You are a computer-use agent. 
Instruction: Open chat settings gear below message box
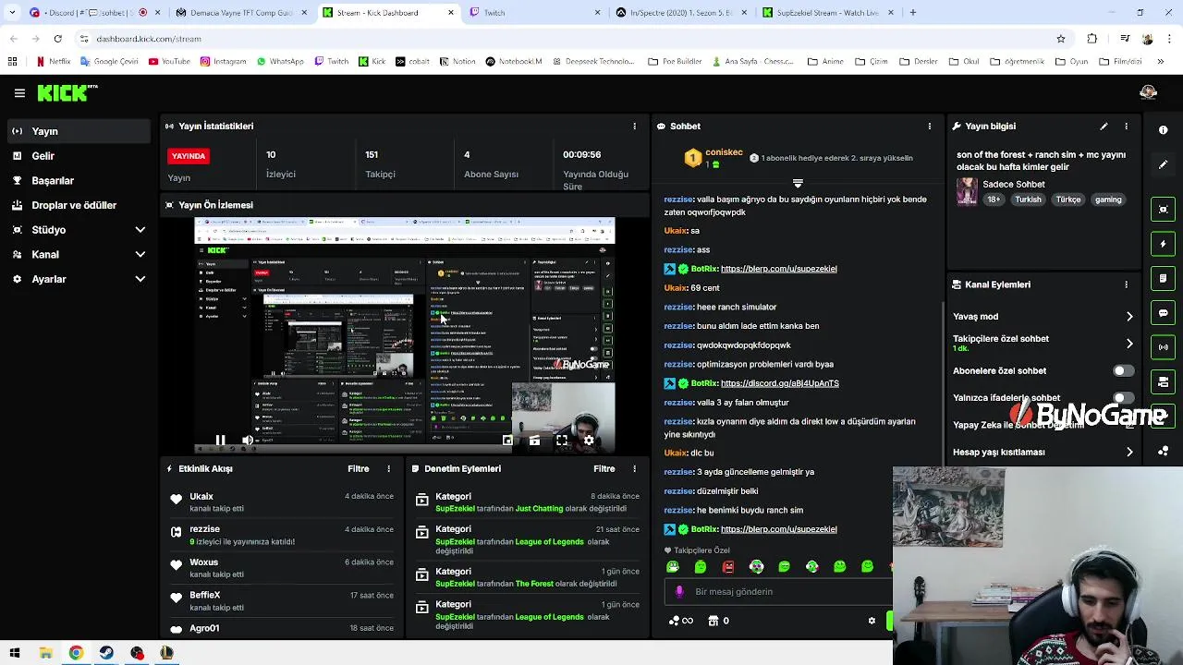872,621
